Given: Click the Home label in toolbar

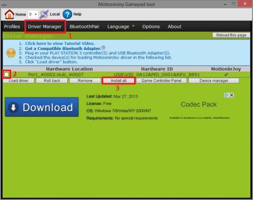Looking at the screenshot, I should click(21, 14).
